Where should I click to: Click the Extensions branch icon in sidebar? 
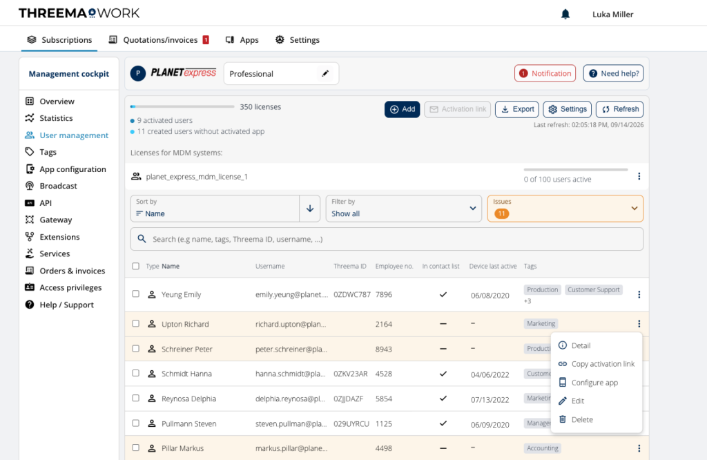coord(30,237)
